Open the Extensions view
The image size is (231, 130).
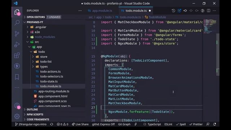click(17, 55)
